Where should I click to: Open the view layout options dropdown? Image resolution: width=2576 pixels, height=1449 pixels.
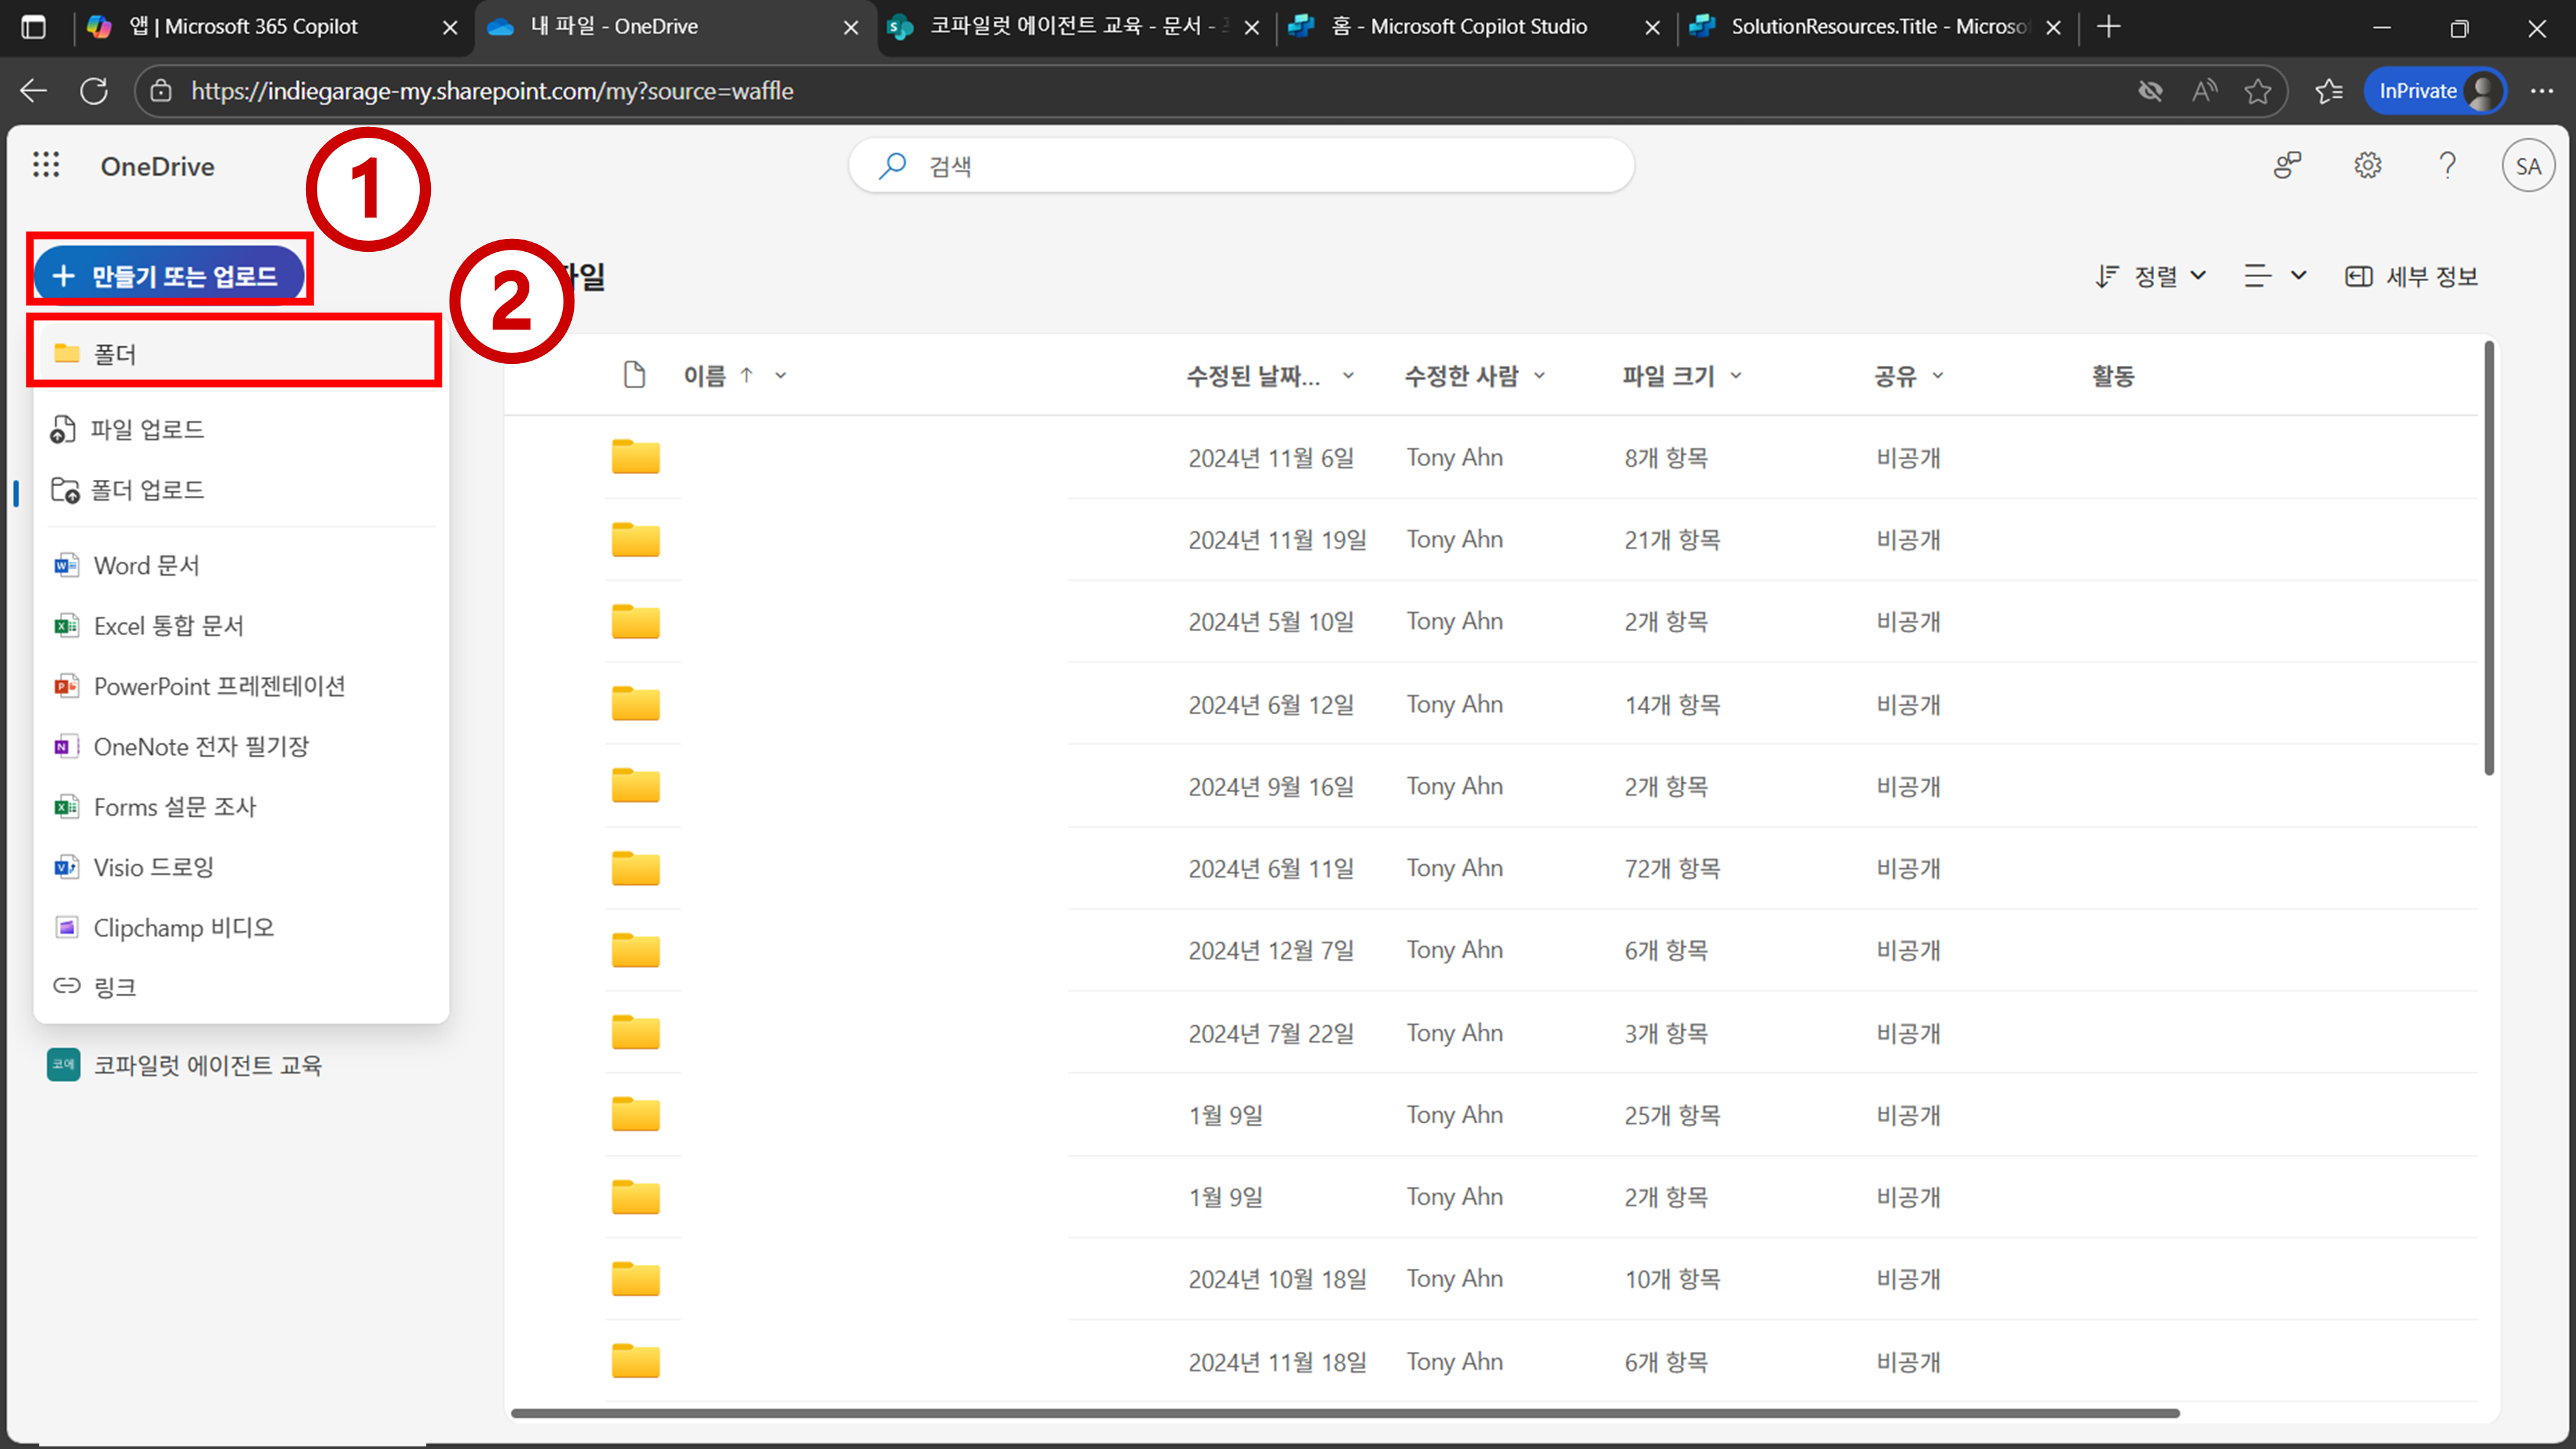(x=2274, y=276)
